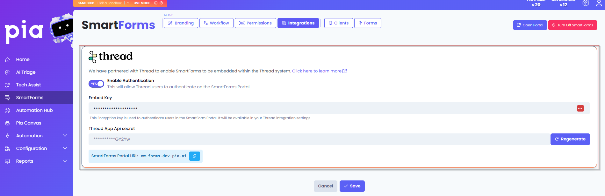The width and height of the screenshot is (605, 196).
Task: Disable the Enable Authentication toggle
Action: pyautogui.click(x=96, y=84)
